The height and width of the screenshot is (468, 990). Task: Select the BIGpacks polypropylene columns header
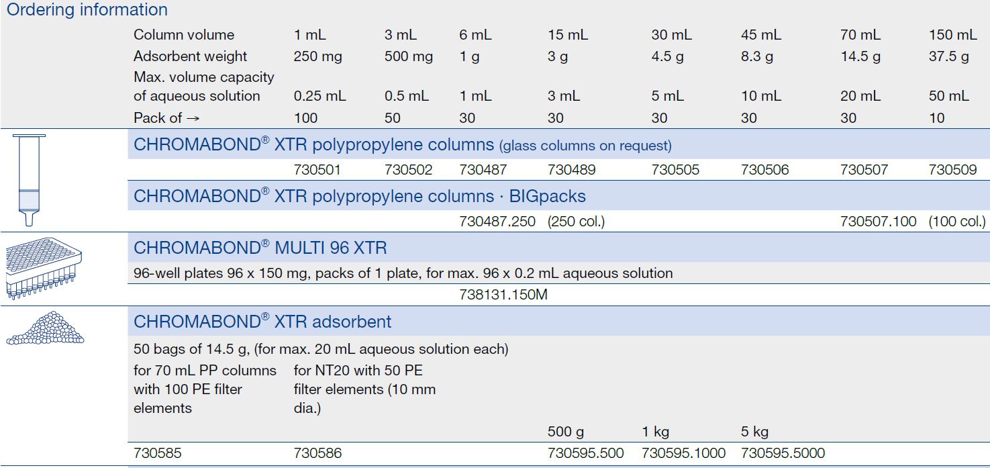[x=360, y=196]
